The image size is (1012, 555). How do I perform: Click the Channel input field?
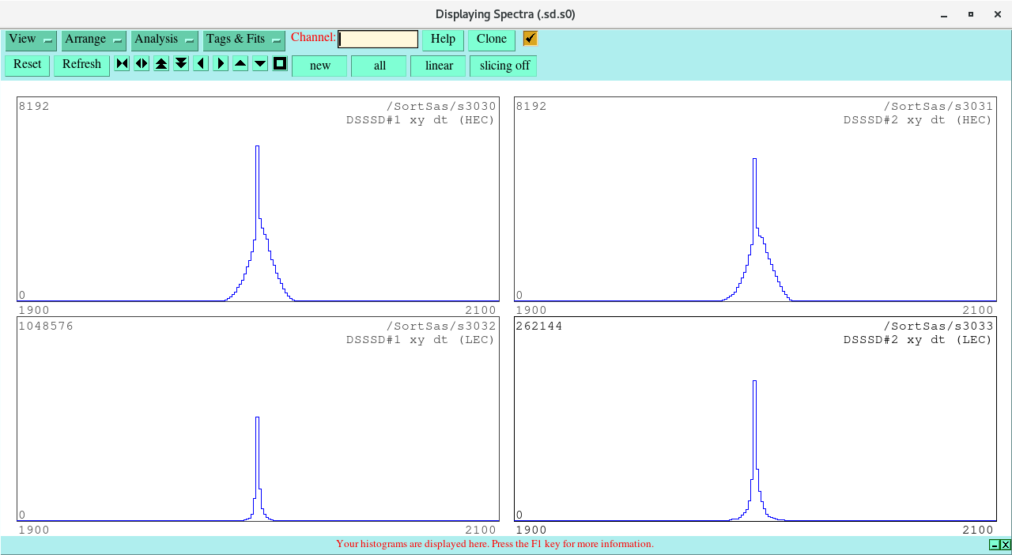pyautogui.click(x=378, y=40)
